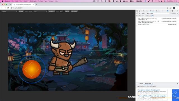
Task: Click the share icon in address bar
Action: pos(167,8)
